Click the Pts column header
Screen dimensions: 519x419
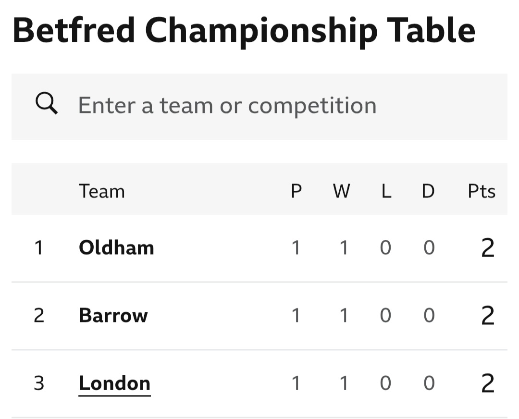pos(482,191)
